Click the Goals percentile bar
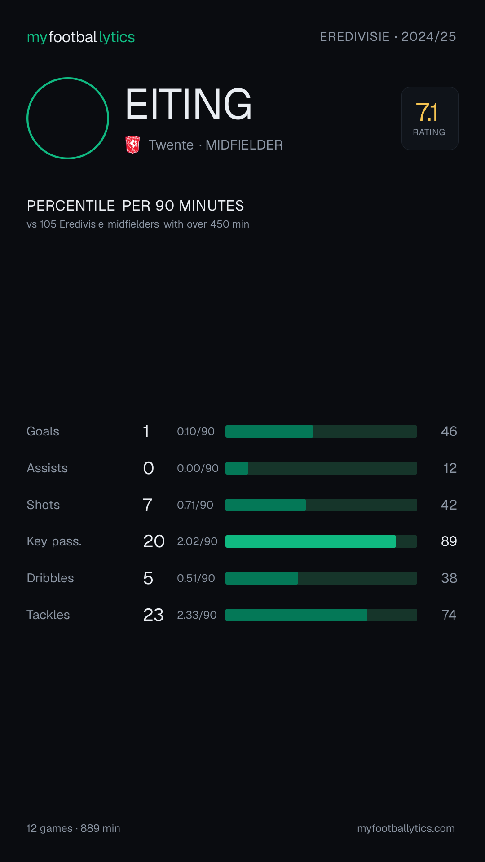This screenshot has width=485, height=862. coord(321,431)
